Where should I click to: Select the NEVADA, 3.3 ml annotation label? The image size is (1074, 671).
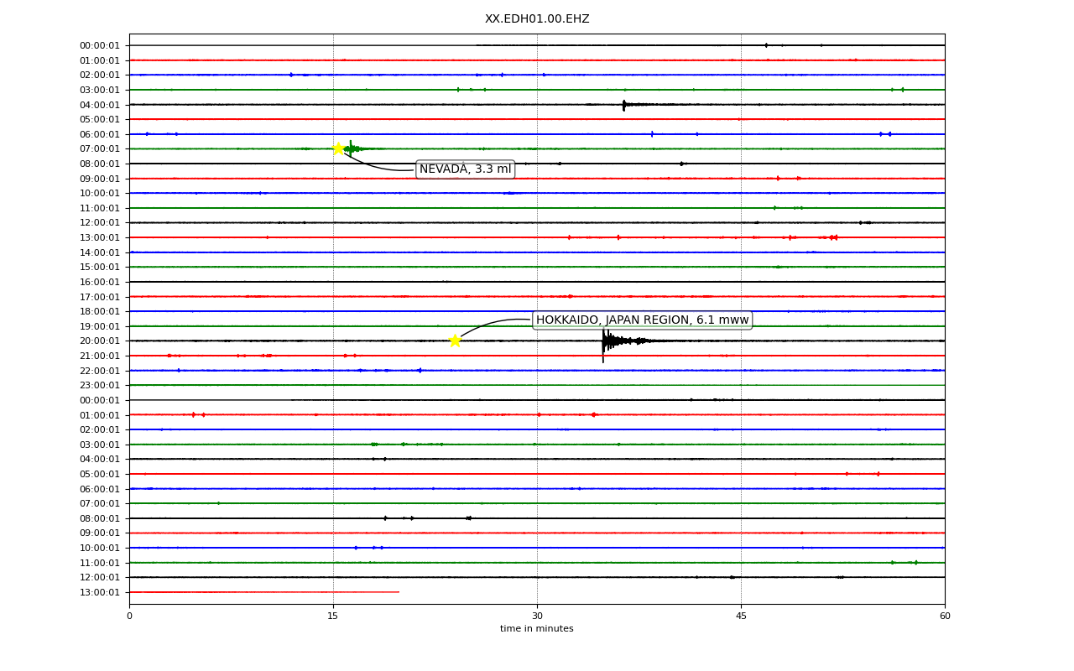click(x=466, y=169)
